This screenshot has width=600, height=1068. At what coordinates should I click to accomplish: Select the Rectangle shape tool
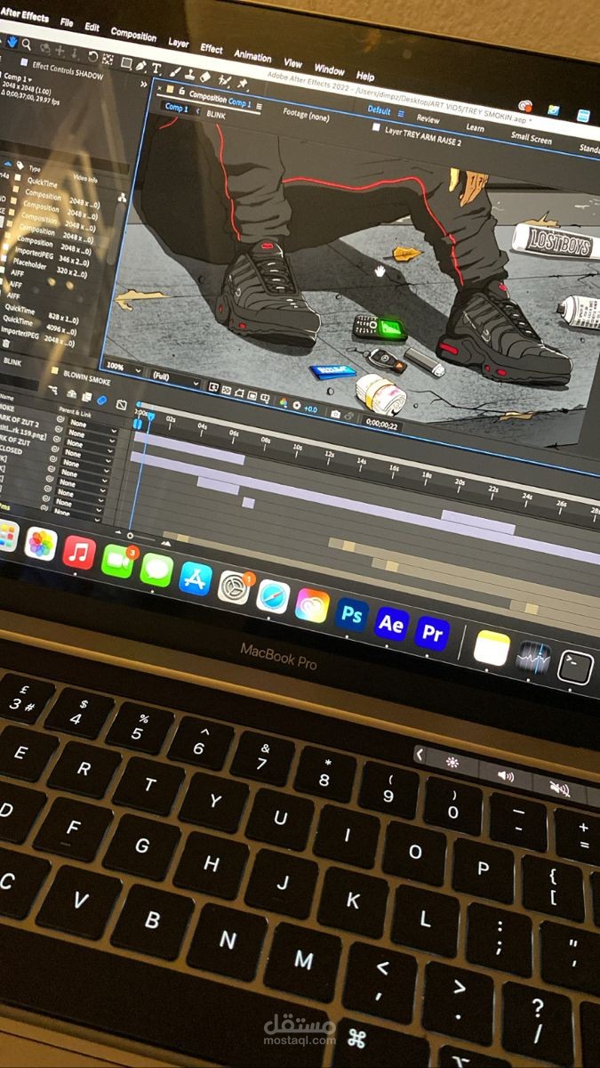[x=126, y=63]
